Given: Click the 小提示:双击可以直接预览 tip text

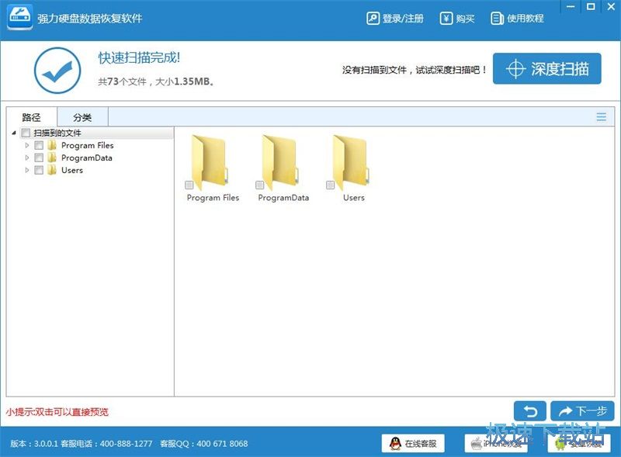Looking at the screenshot, I should (x=57, y=412).
